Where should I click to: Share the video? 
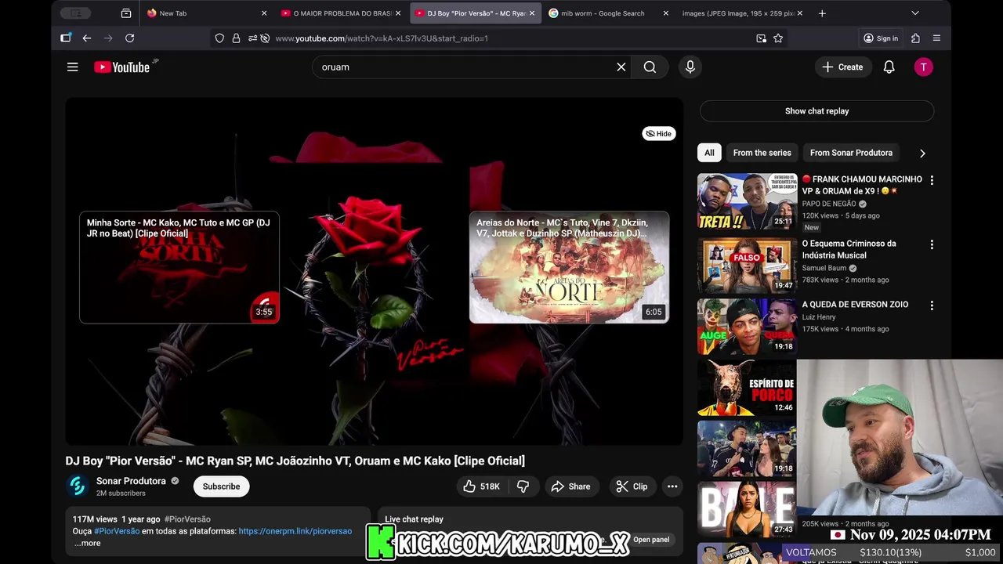click(571, 486)
